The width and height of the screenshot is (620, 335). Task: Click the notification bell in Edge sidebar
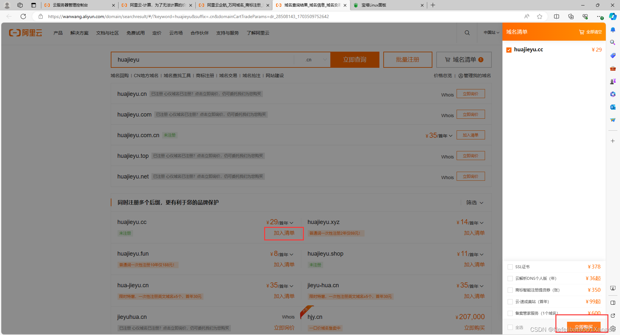[x=613, y=30]
